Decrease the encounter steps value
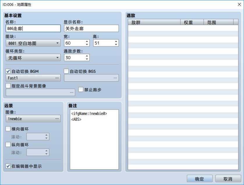Viewport: 244px width, 185px height. [x=87, y=59]
